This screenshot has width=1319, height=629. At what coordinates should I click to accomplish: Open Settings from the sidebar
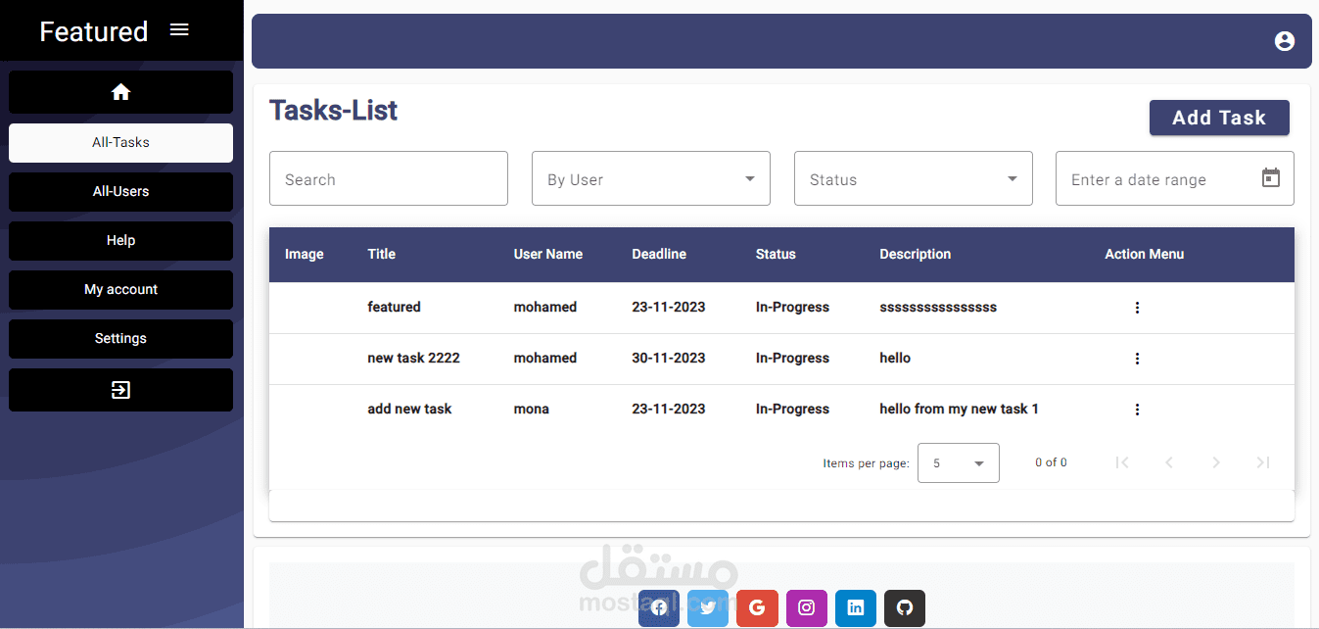(x=120, y=338)
